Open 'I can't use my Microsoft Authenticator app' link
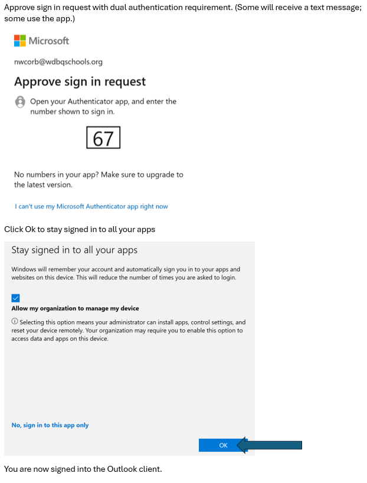Image resolution: width=367 pixels, height=483 pixels. click(91, 207)
